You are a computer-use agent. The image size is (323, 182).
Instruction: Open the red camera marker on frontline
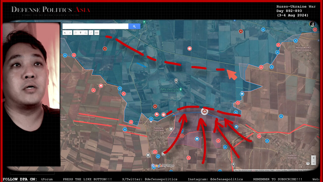205,111
